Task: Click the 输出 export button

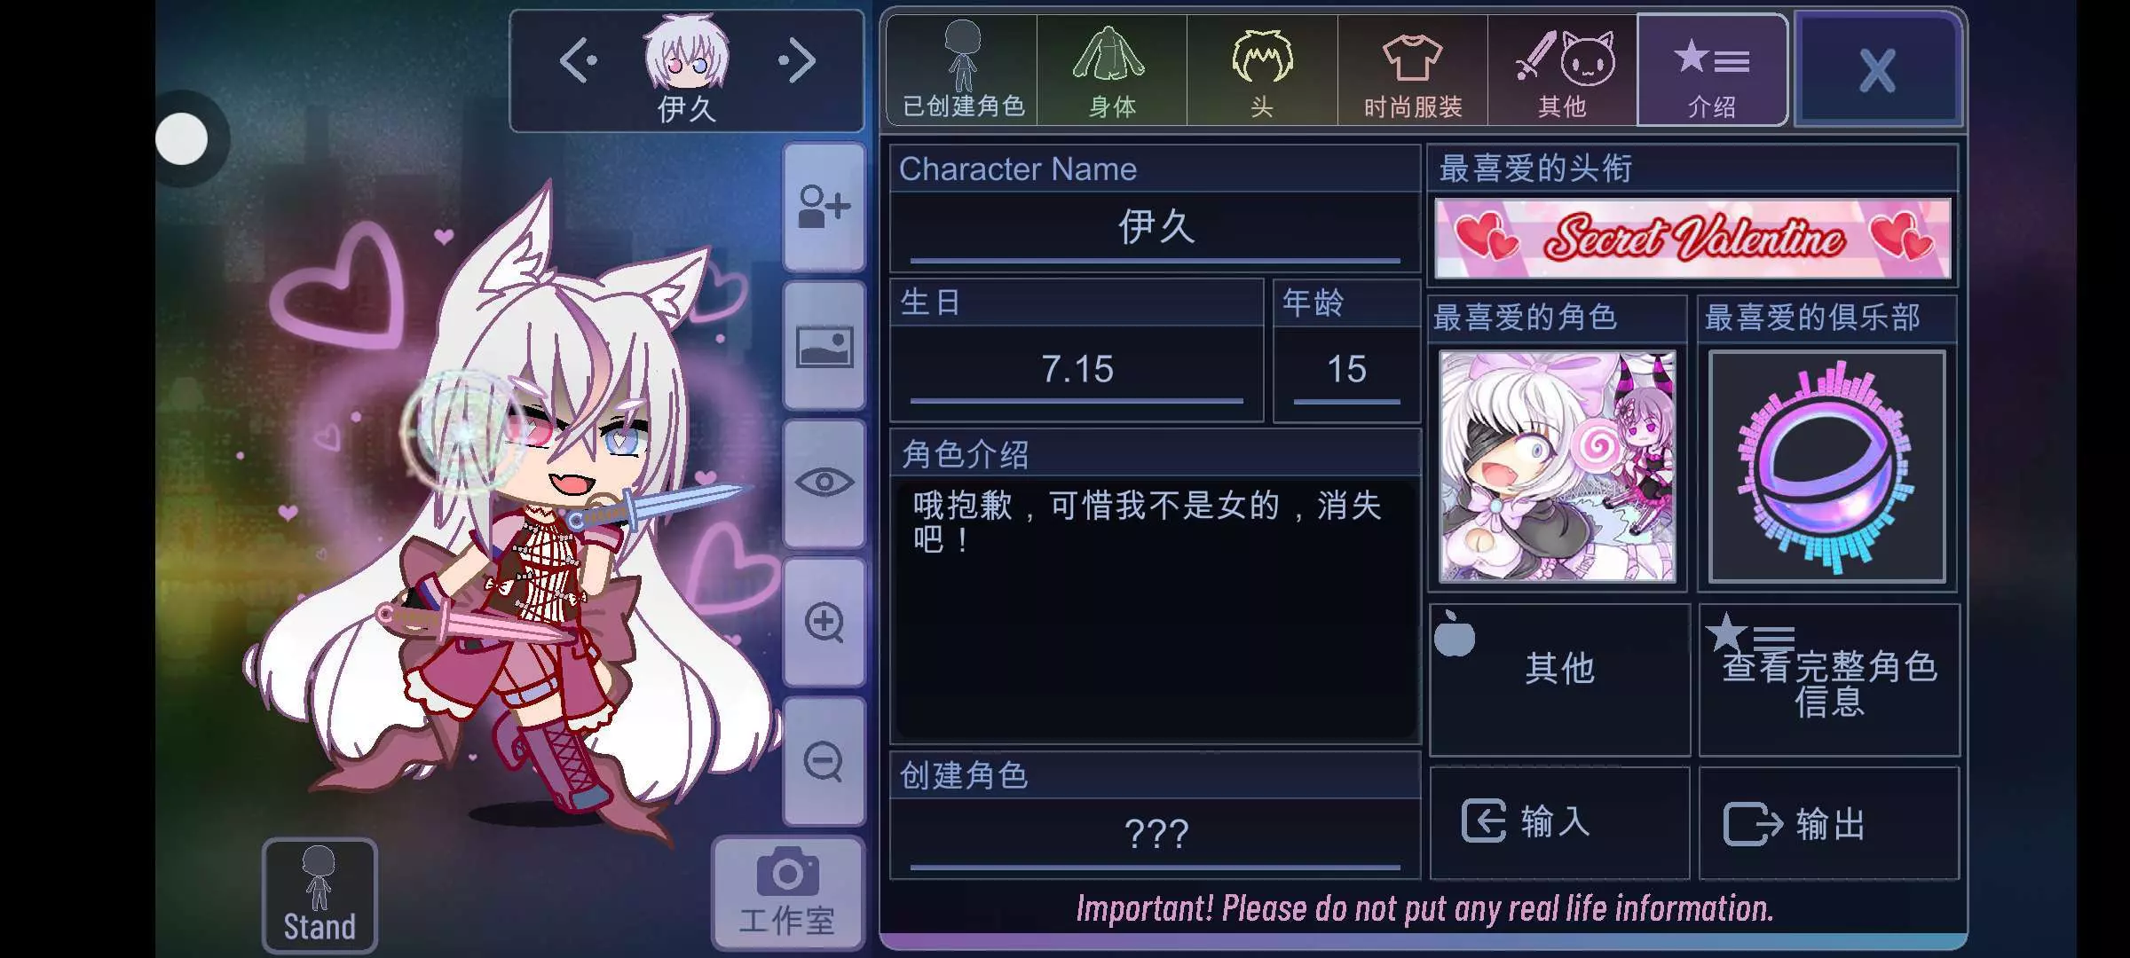Action: (1829, 822)
